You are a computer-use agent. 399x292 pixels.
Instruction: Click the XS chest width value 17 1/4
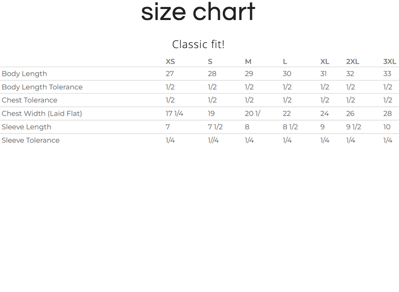click(x=174, y=114)
